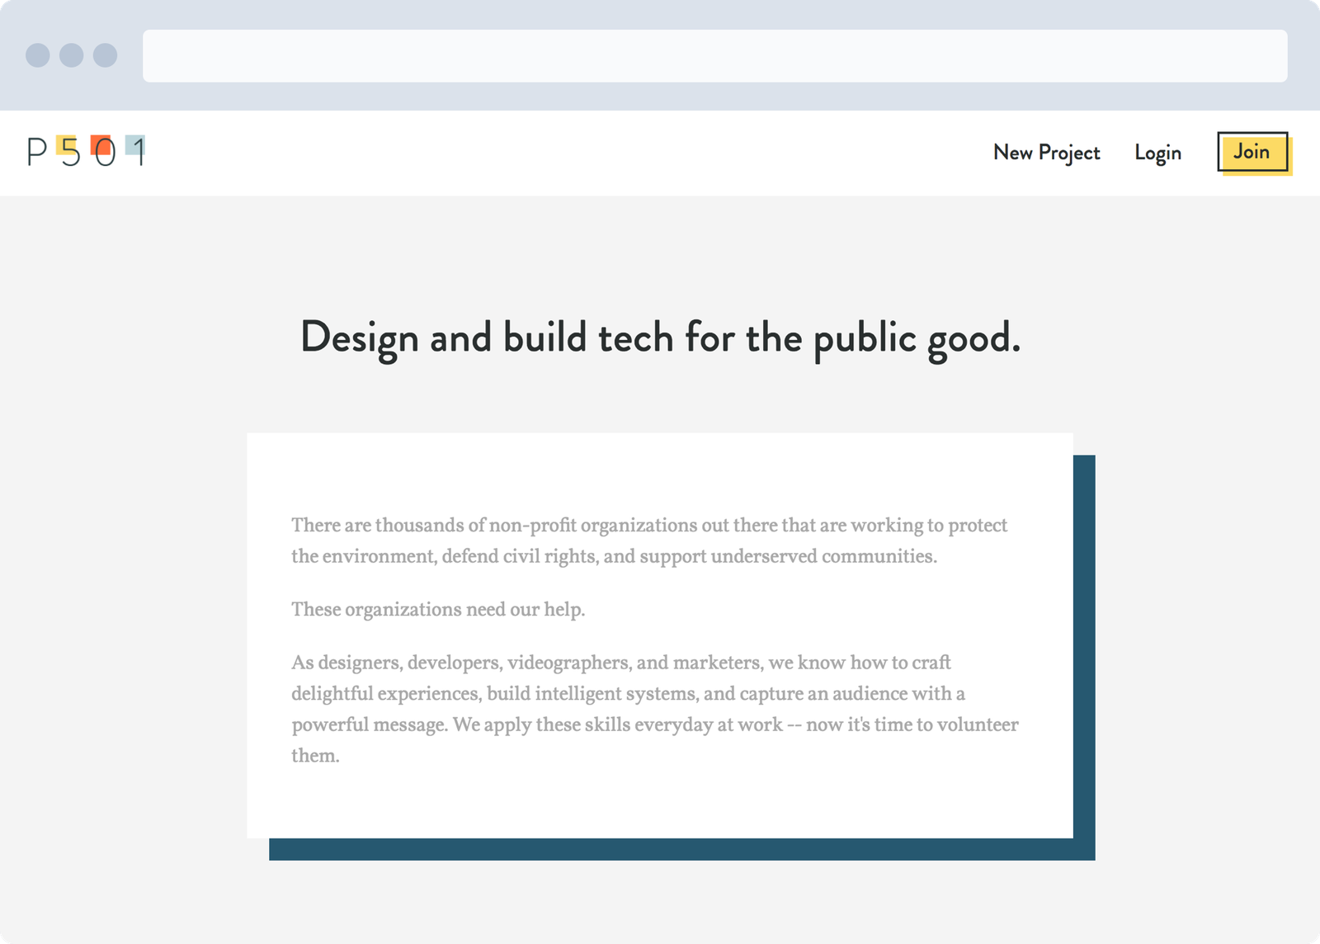Click the letter P in the logo

37,153
